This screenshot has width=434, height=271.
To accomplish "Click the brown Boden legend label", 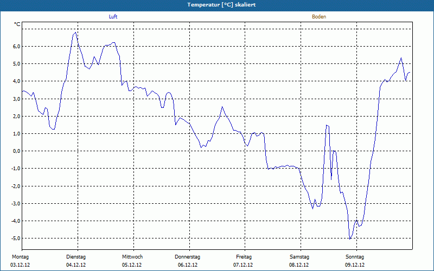I will point(319,17).
